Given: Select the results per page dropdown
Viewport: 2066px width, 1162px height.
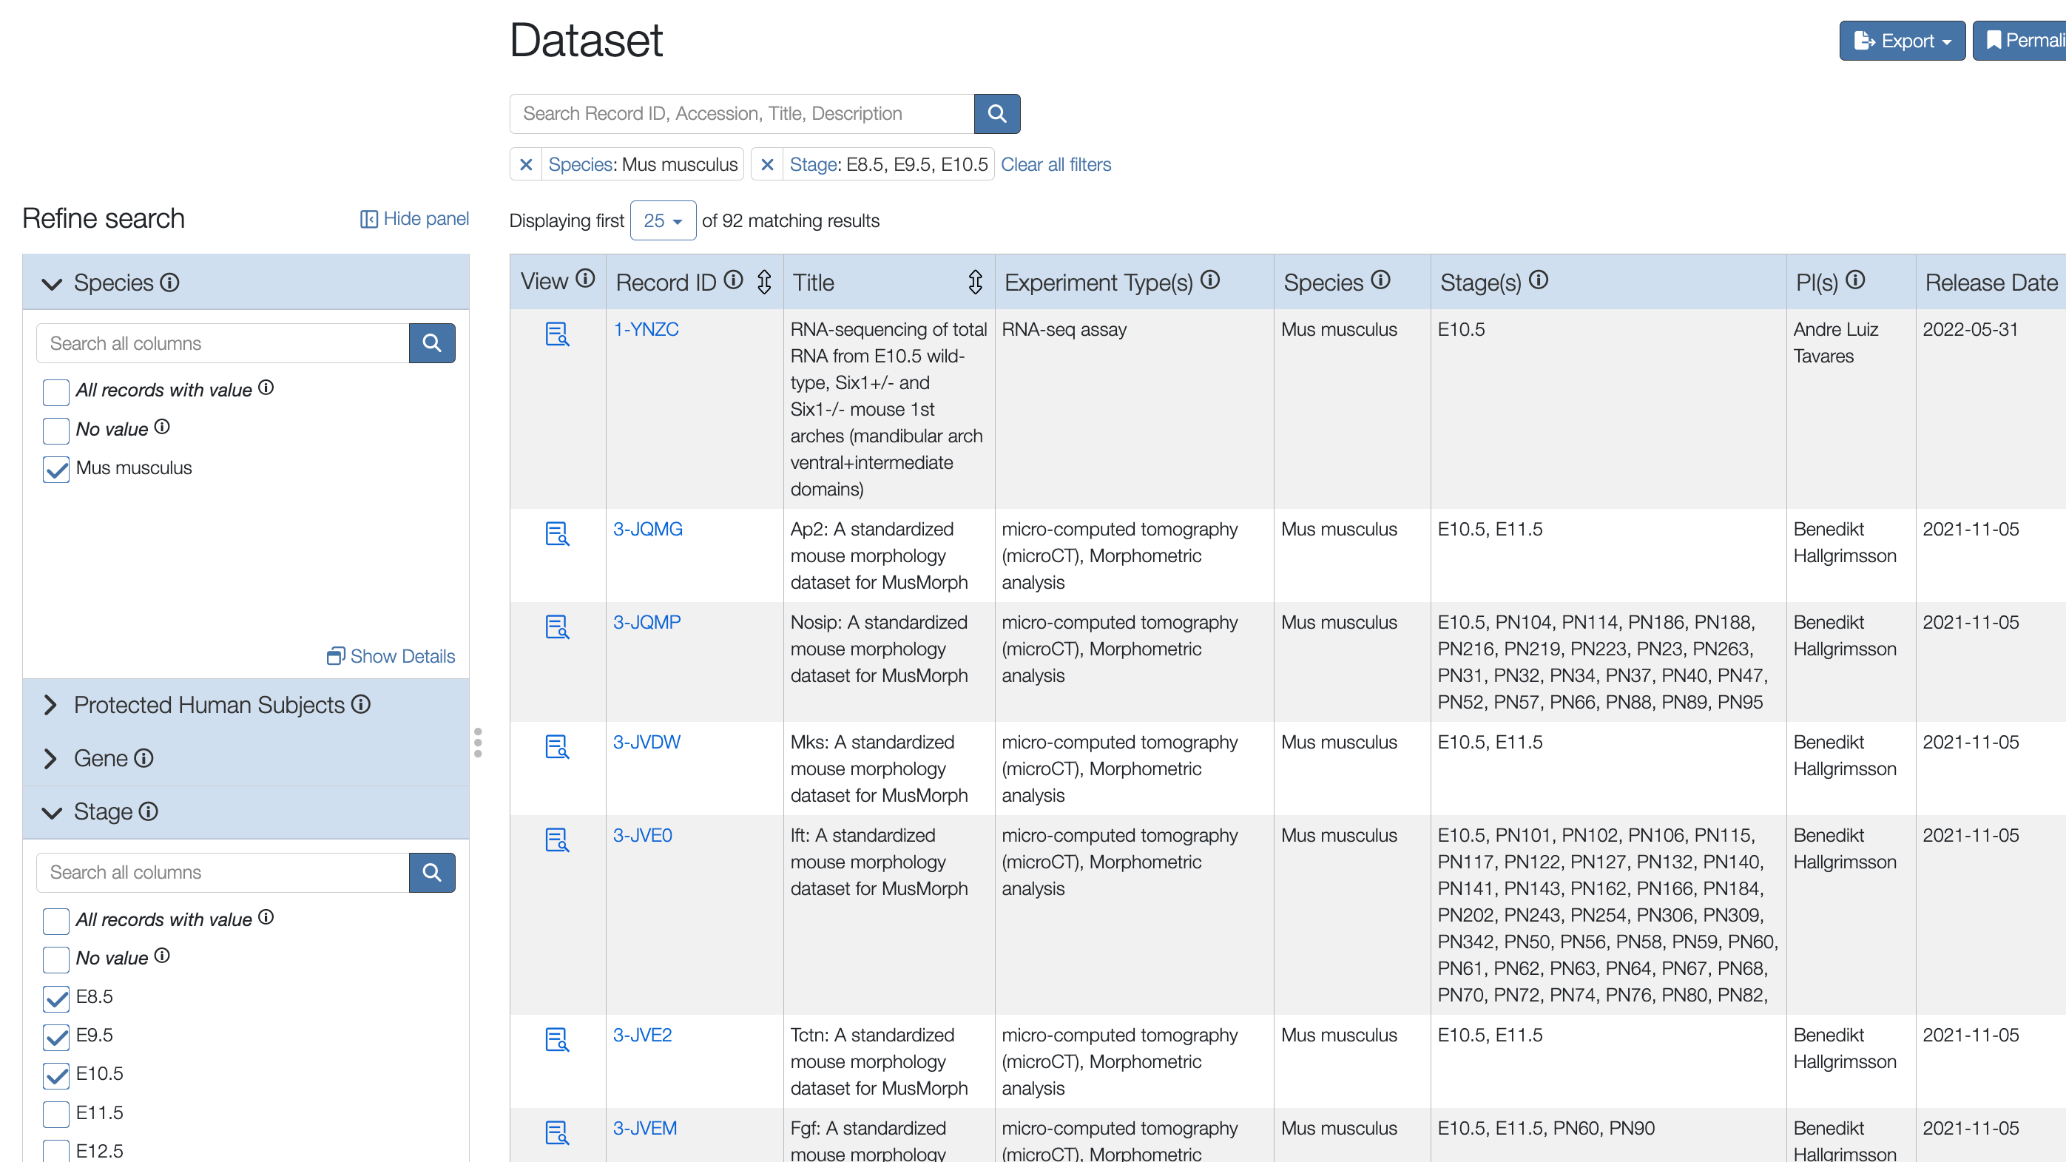Looking at the screenshot, I should 661,220.
